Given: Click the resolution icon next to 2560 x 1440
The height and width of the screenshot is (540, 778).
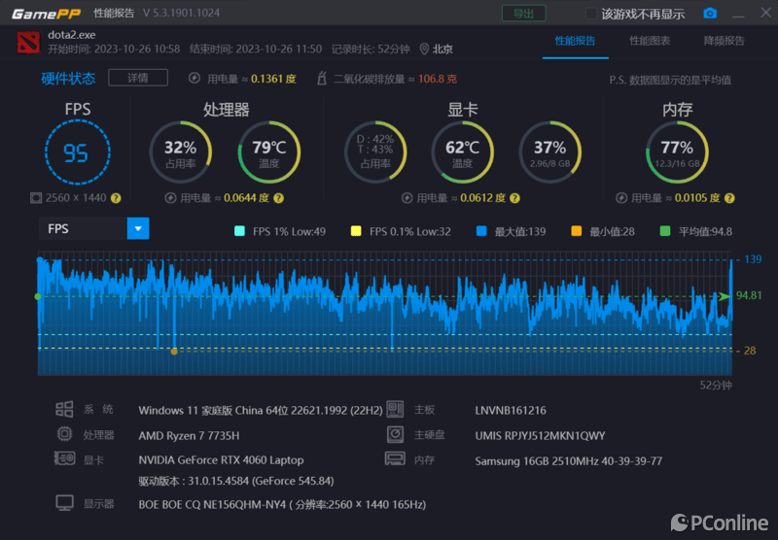Looking at the screenshot, I should pos(36,198).
